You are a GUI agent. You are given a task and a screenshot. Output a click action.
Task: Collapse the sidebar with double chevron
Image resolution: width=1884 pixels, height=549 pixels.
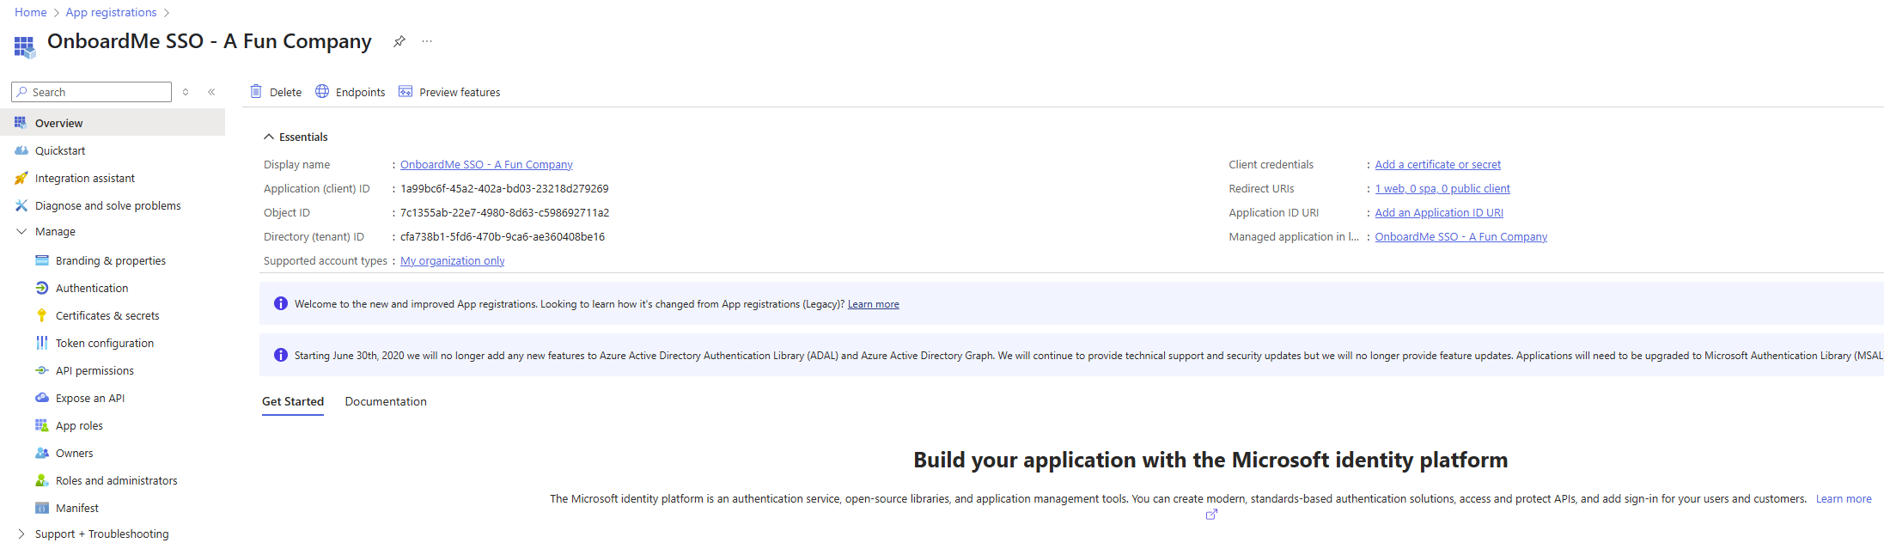tap(211, 92)
